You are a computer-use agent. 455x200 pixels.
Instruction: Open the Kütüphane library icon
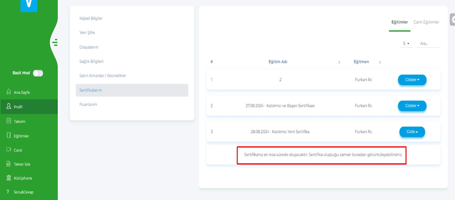click(9, 178)
